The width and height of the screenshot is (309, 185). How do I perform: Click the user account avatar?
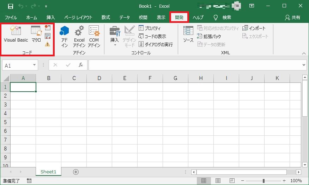236,6
